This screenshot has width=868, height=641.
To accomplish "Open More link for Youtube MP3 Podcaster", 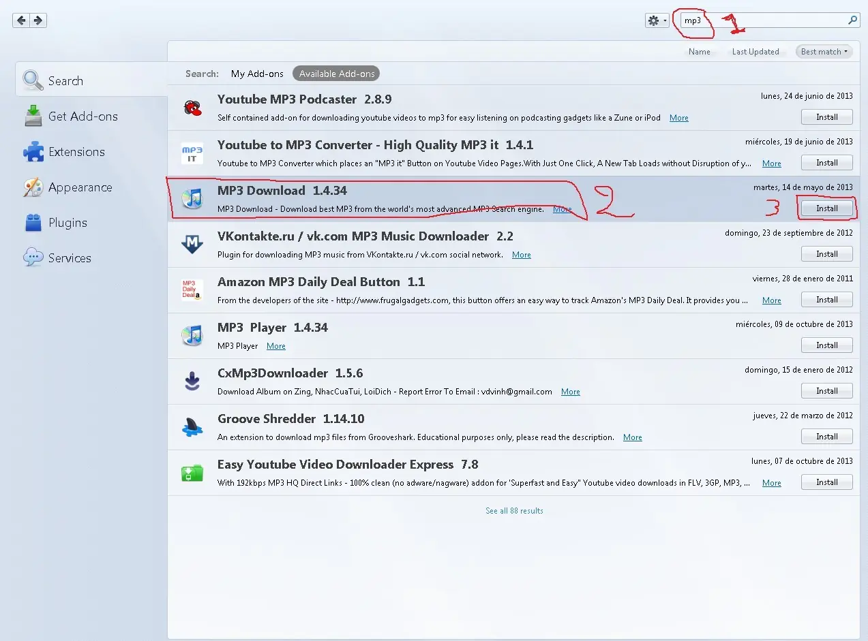I will 678,118.
